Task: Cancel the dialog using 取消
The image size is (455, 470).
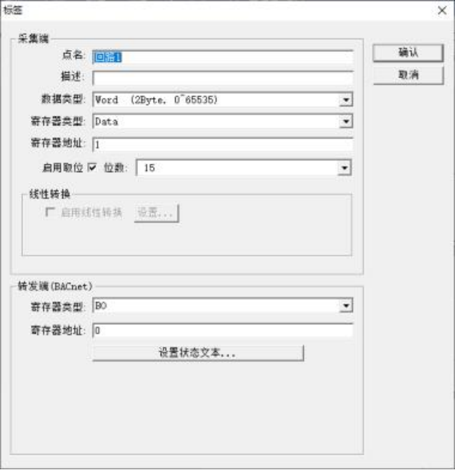Action: tap(408, 75)
